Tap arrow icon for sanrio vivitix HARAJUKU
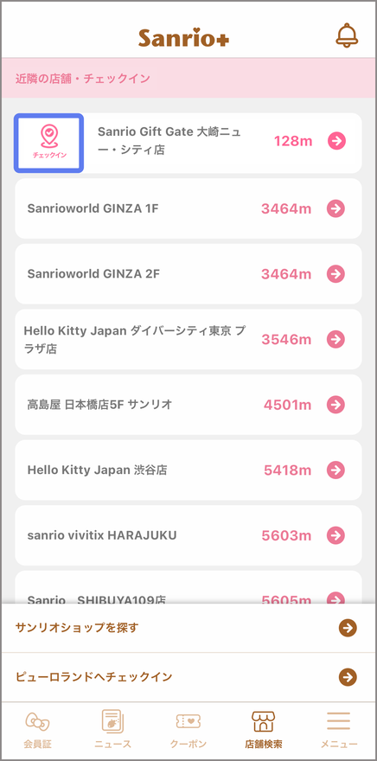The image size is (377, 761). (x=335, y=535)
